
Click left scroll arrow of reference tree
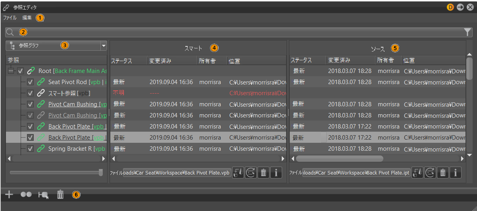click(x=9, y=158)
